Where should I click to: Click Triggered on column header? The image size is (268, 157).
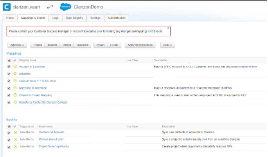click(27, 127)
